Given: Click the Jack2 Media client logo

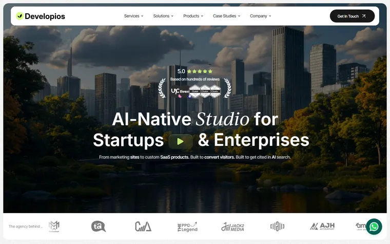Looking at the screenshot, I should click(x=232, y=227).
